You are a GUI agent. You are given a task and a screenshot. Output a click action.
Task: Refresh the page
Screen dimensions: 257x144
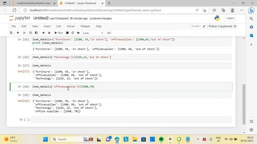click(x=14, y=10)
